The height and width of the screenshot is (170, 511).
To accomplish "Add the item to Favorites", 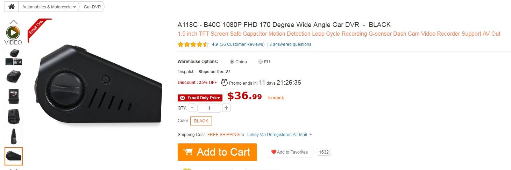I will click(x=289, y=152).
